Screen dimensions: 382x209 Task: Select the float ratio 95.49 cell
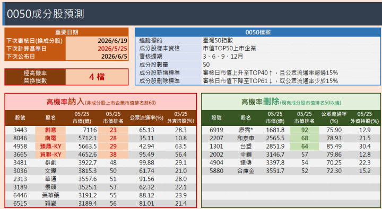[146, 155]
